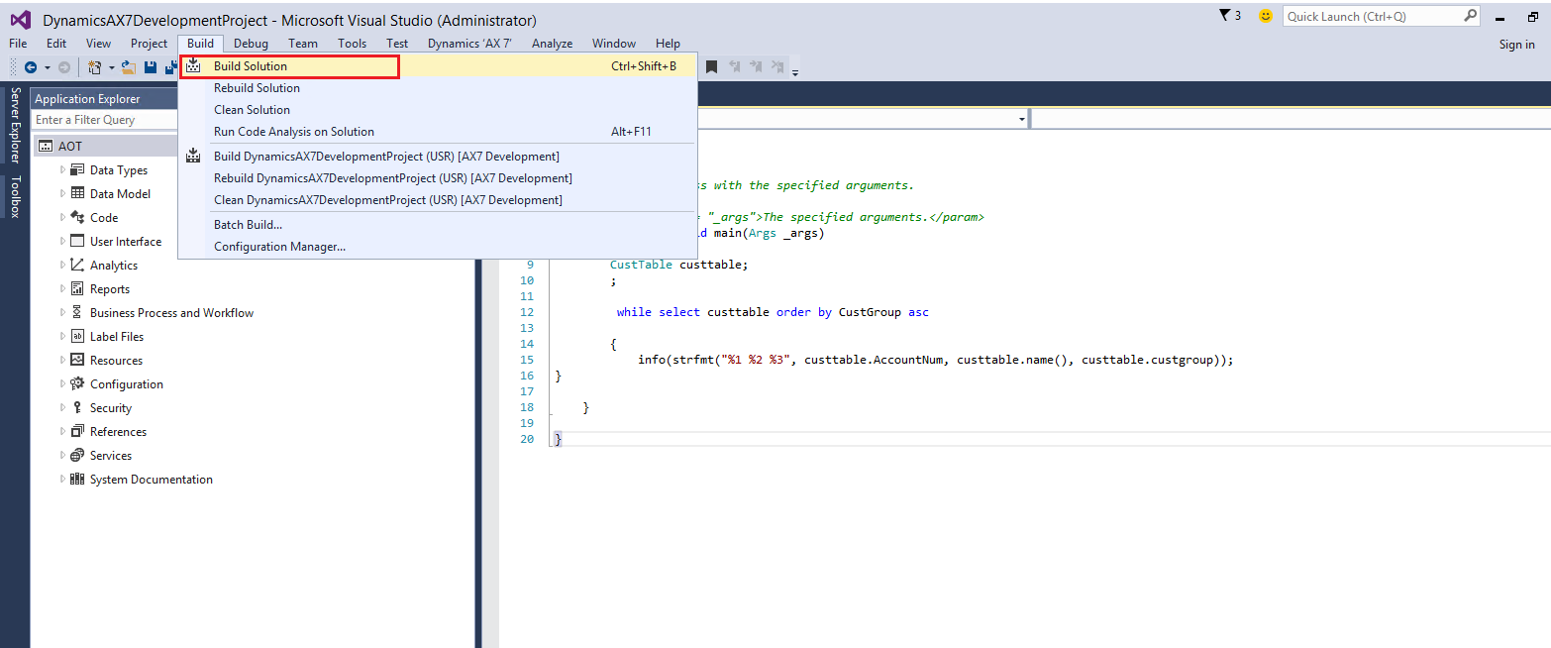The width and height of the screenshot is (1551, 648).
Task: Open the Server Explorer side tab
Action: tap(16, 125)
